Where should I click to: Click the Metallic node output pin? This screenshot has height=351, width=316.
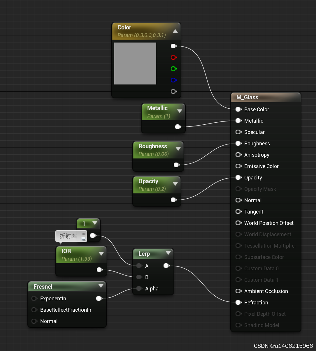tap(178, 127)
